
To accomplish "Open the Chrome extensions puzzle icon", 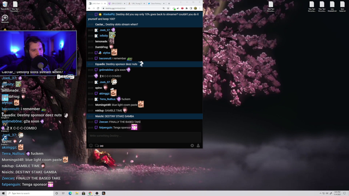I will coord(186,8).
